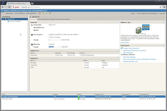Open Edit Host Settings
The image size is (167, 111).
(x=129, y=57)
